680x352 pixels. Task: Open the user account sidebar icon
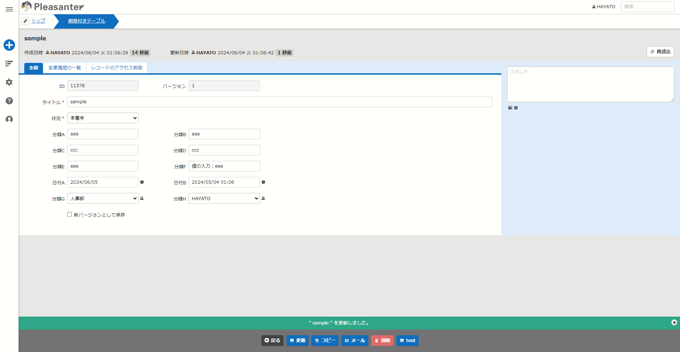[9, 119]
